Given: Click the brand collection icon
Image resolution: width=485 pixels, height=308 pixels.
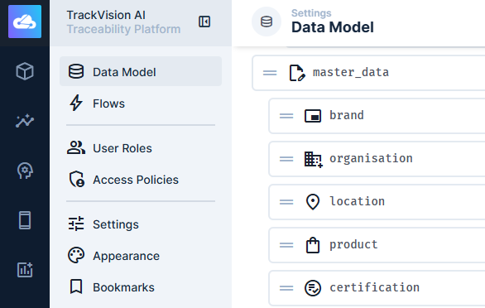Looking at the screenshot, I should click(313, 116).
